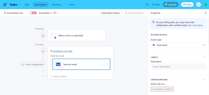The image size is (209, 95).
Task: Open the base history clock icon
Action: point(147,4)
